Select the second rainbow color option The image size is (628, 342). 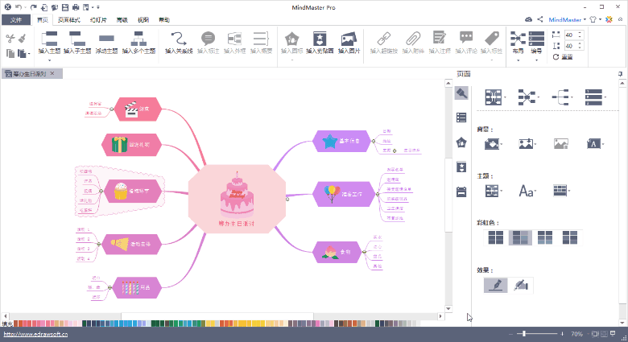pyautogui.click(x=520, y=237)
